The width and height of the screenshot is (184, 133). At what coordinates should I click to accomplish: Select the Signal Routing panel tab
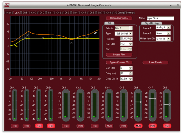(x=151, y=23)
